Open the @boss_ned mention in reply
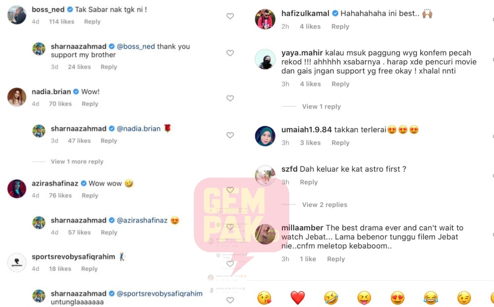Screen dimensions: 494x307 pyautogui.click(x=136, y=47)
